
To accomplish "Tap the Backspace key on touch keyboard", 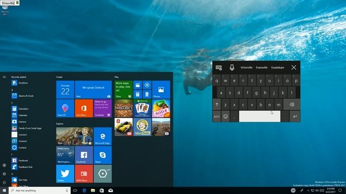I will [292, 105].
